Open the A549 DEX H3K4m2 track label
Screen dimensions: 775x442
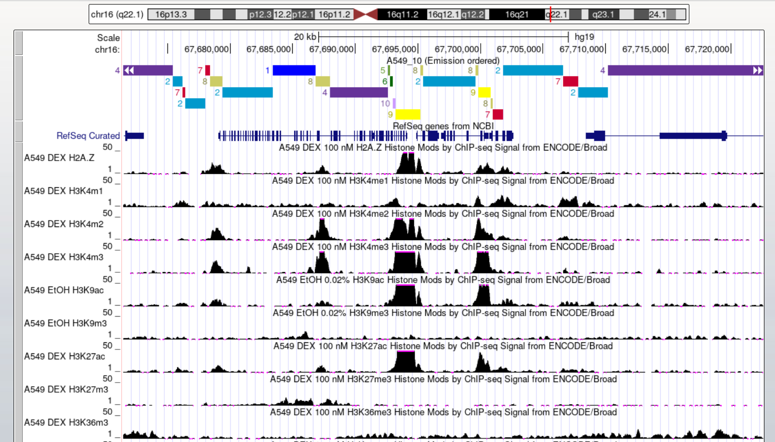coord(64,225)
